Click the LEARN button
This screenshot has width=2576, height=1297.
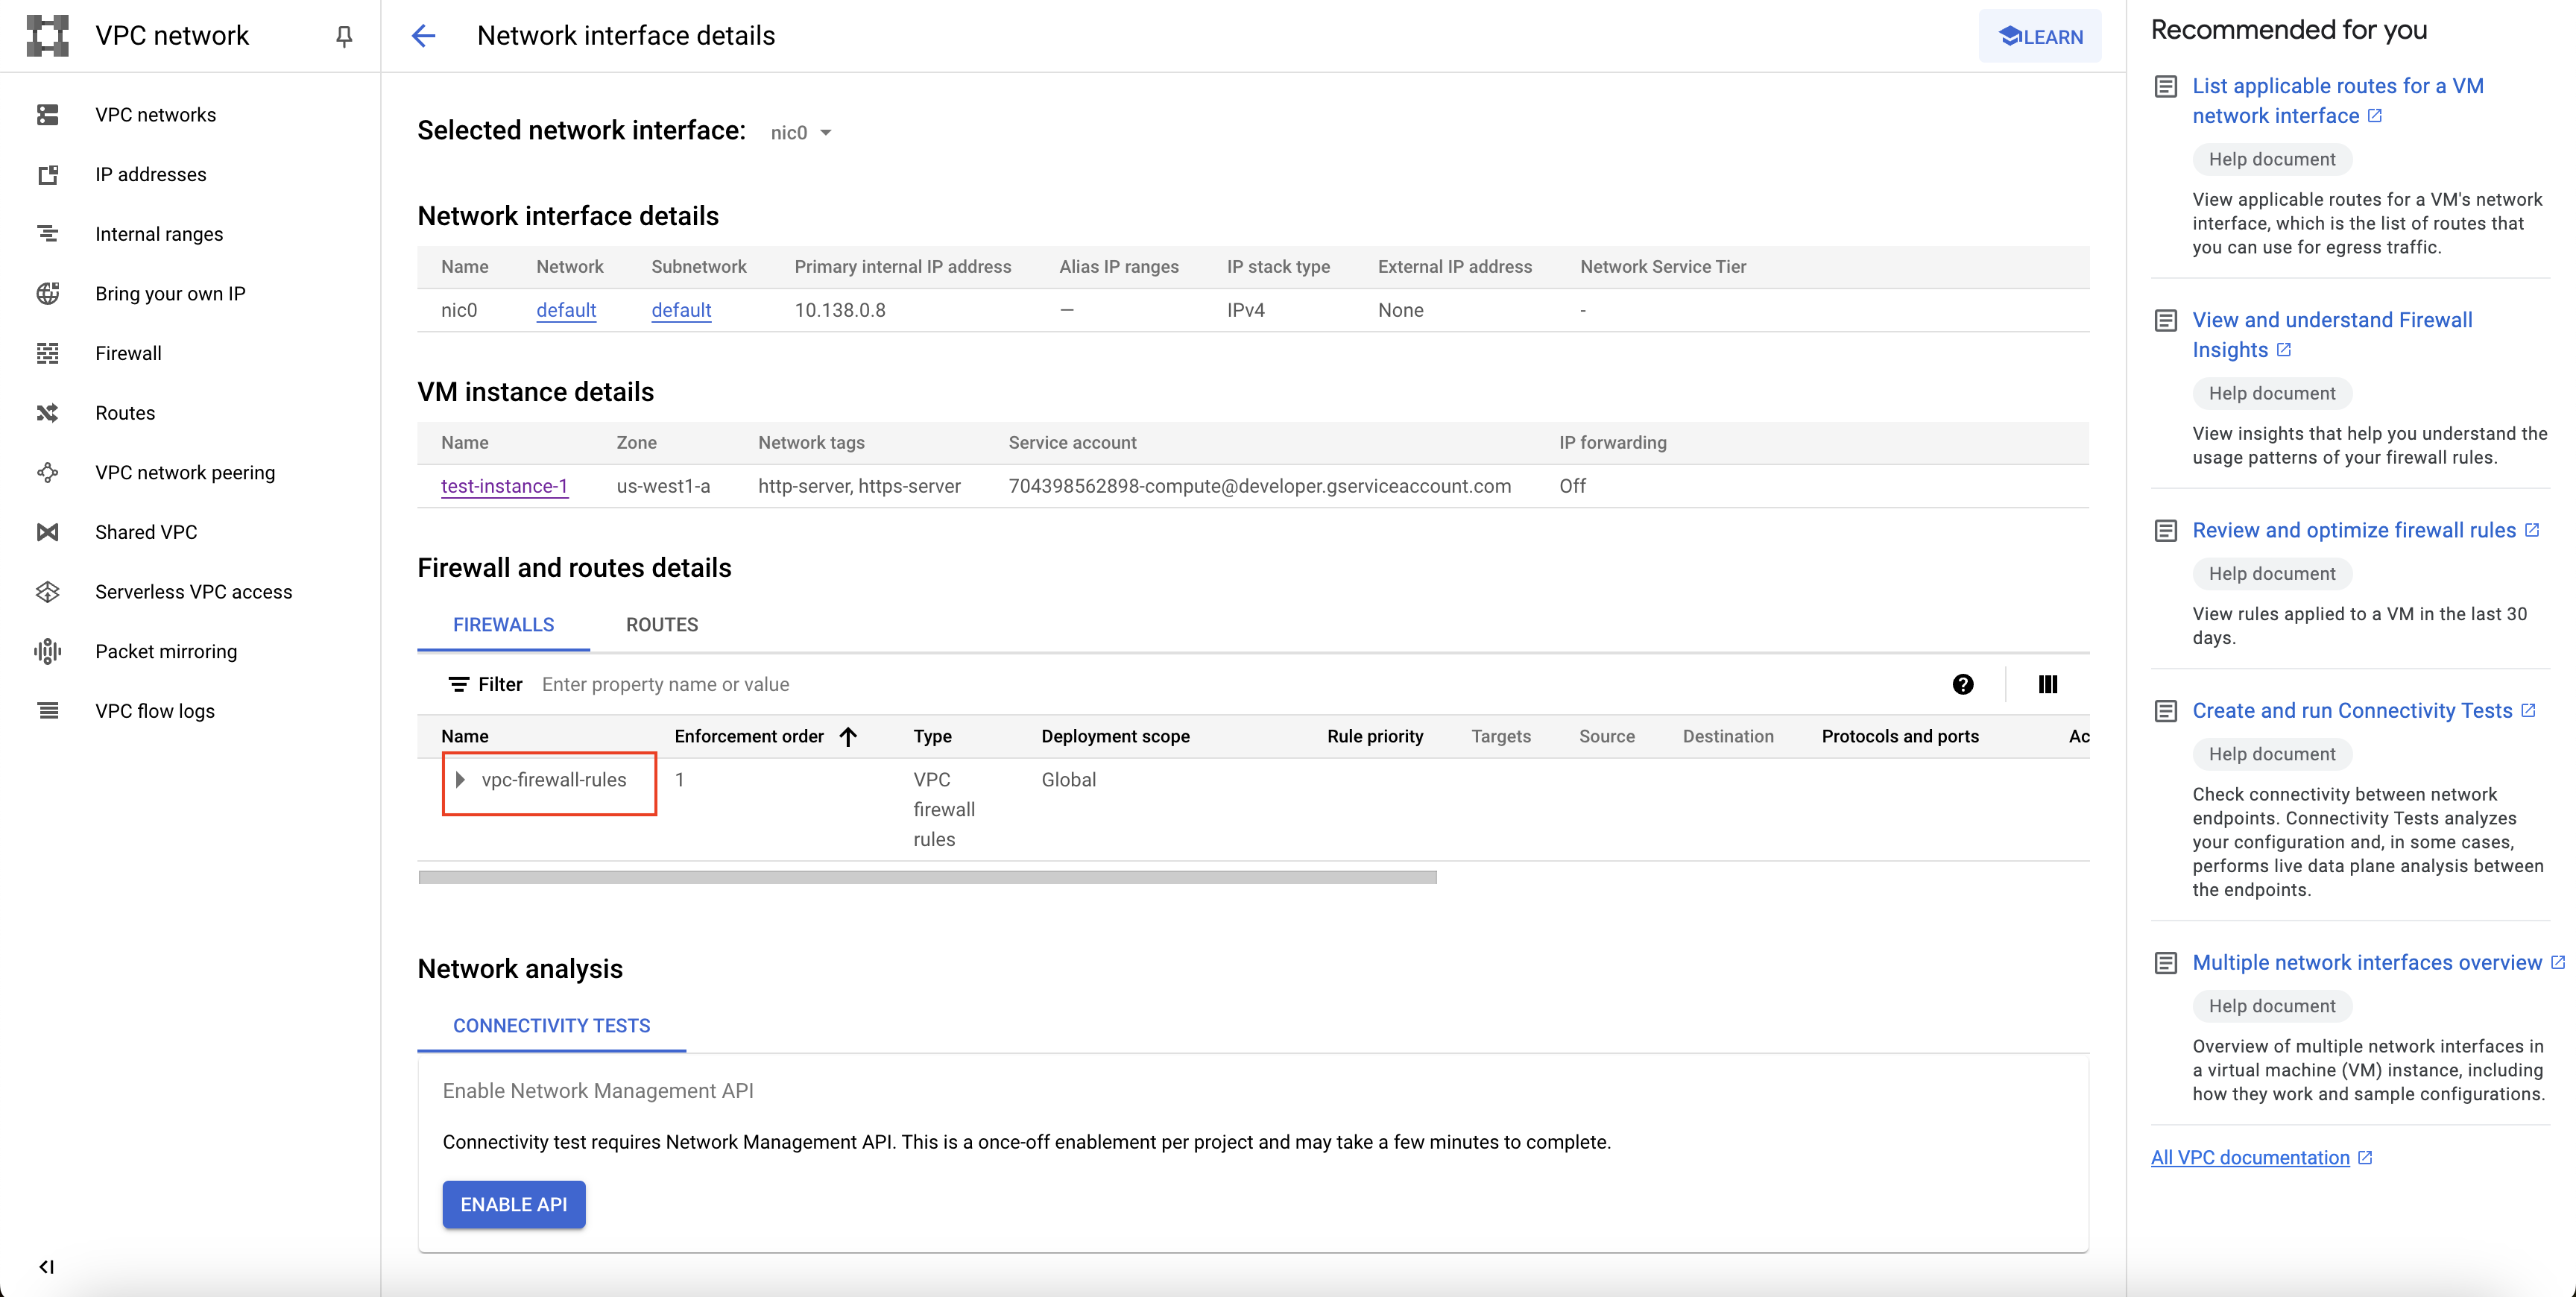click(x=2040, y=36)
